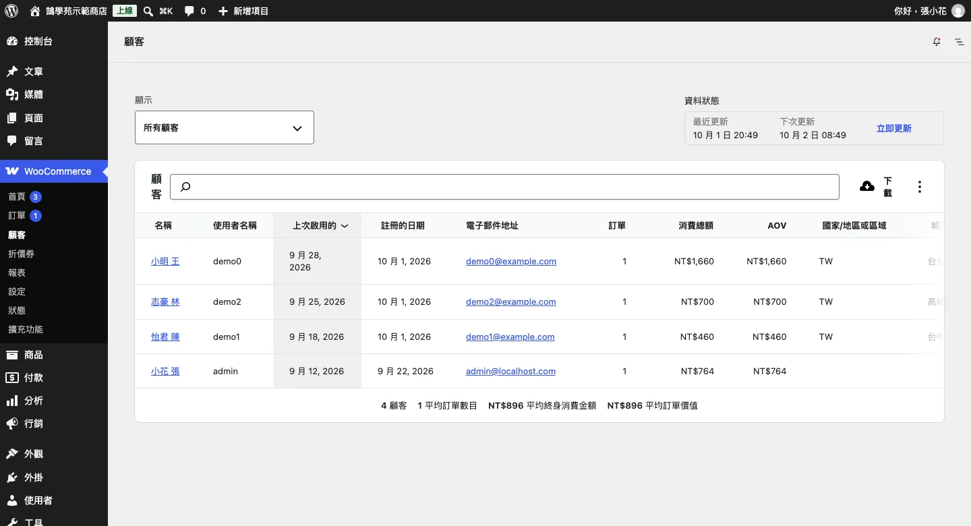
Task: Open user avatar at 你好，張小花
Action: click(958, 11)
